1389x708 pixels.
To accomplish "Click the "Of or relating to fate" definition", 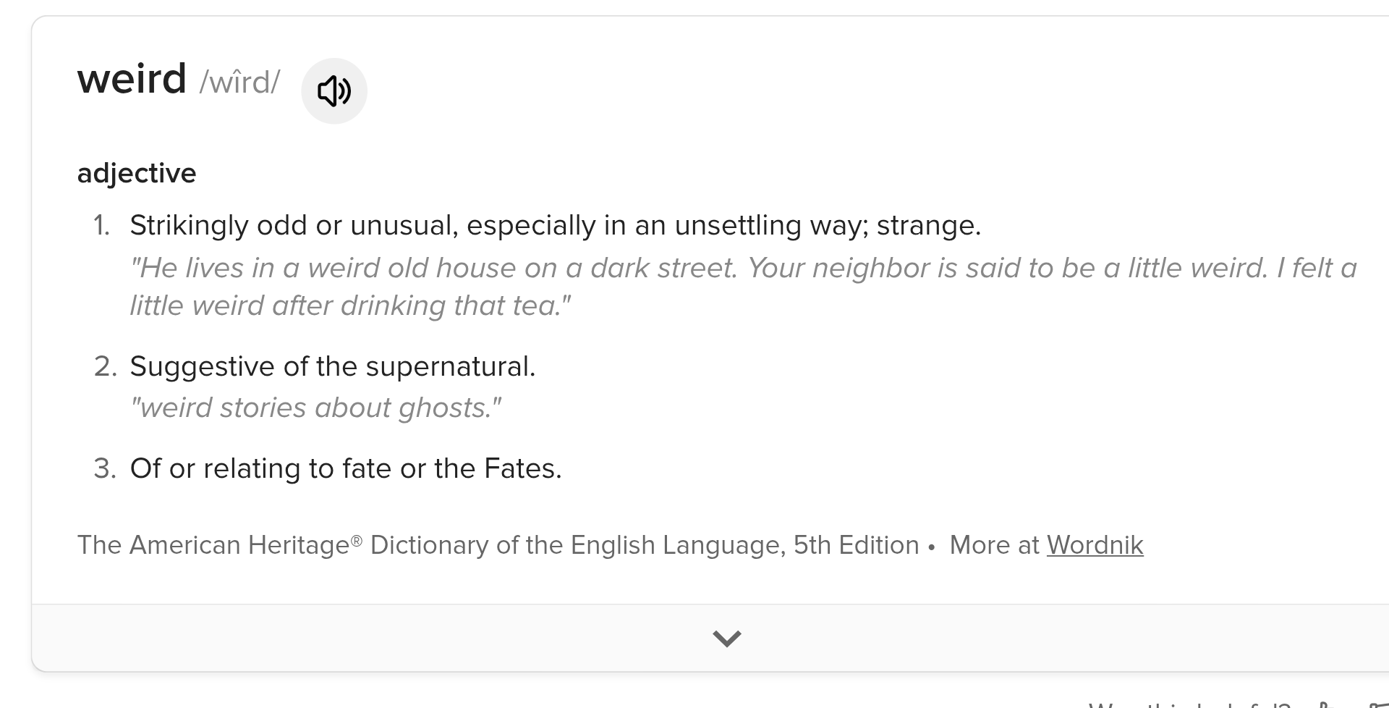I will click(345, 468).
